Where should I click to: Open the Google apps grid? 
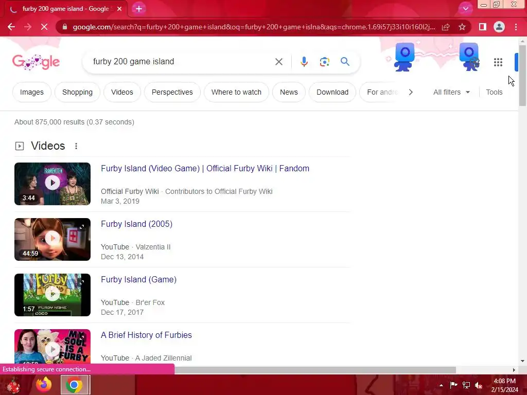point(498,62)
